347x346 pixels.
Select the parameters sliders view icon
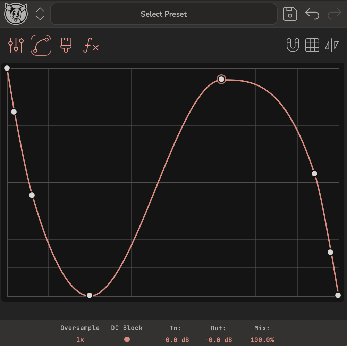click(16, 45)
